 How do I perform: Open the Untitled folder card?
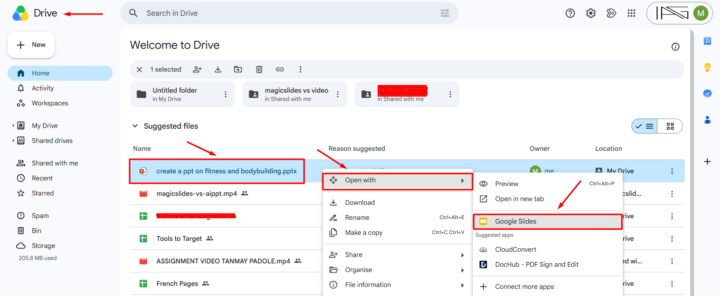182,94
